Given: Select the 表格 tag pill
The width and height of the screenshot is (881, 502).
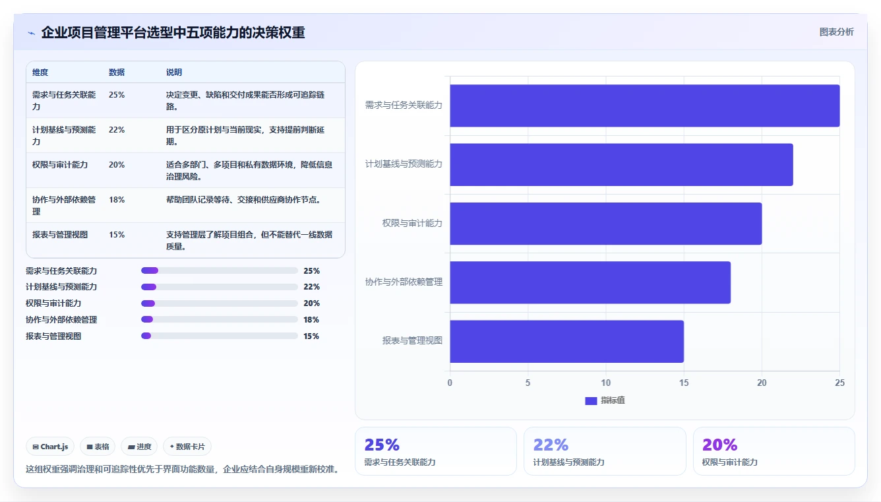Looking at the screenshot, I should (x=98, y=447).
